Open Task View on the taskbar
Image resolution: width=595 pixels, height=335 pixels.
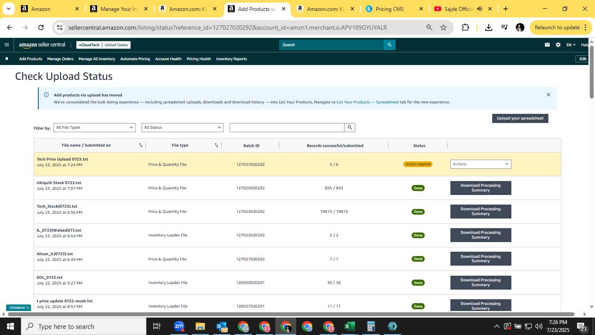click(157, 326)
